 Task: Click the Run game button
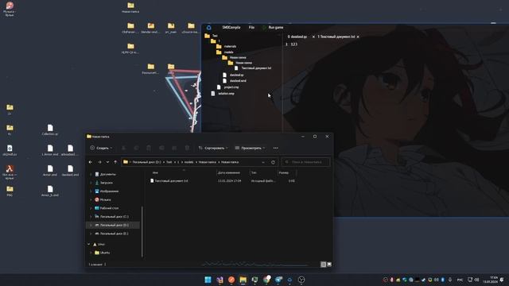click(x=276, y=28)
